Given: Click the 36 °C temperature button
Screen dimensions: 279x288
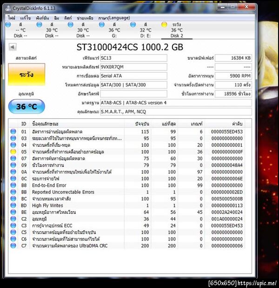Looking at the screenshot, I should 27,107.
